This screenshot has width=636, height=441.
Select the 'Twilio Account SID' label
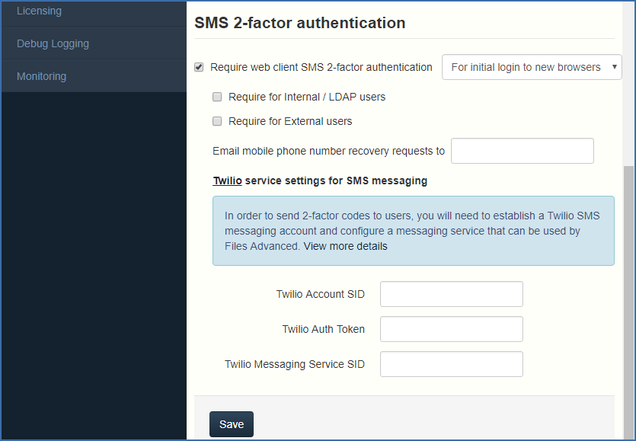321,294
